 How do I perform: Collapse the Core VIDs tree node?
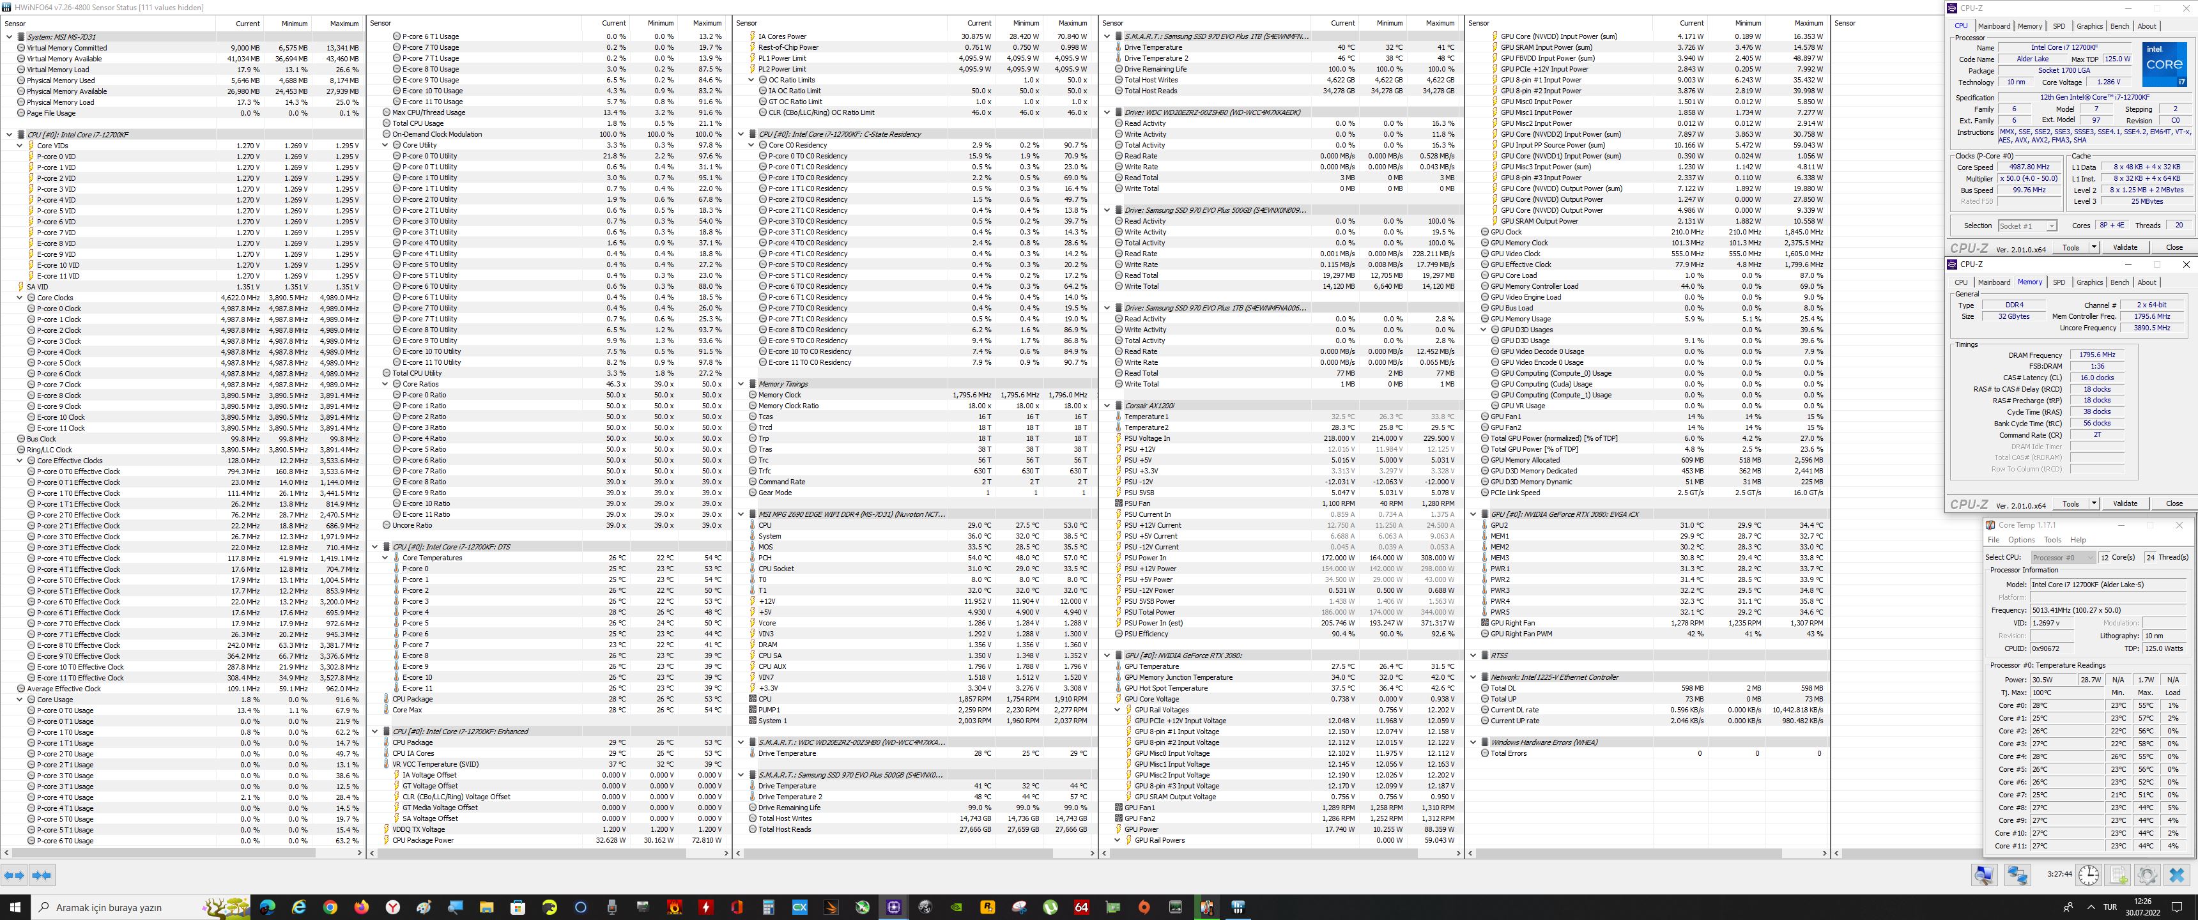pos(20,146)
